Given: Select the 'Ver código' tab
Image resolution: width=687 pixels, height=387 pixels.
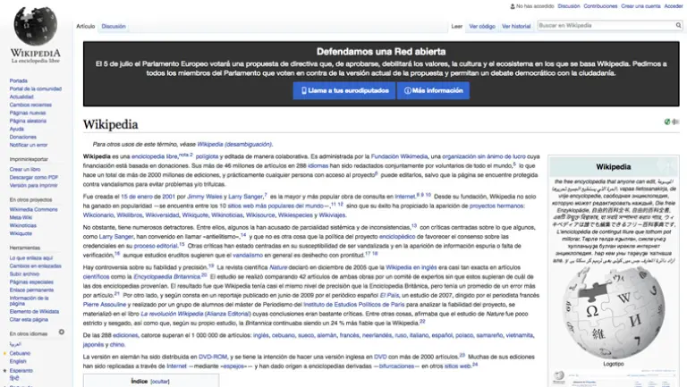Looking at the screenshot, I should (x=482, y=27).
